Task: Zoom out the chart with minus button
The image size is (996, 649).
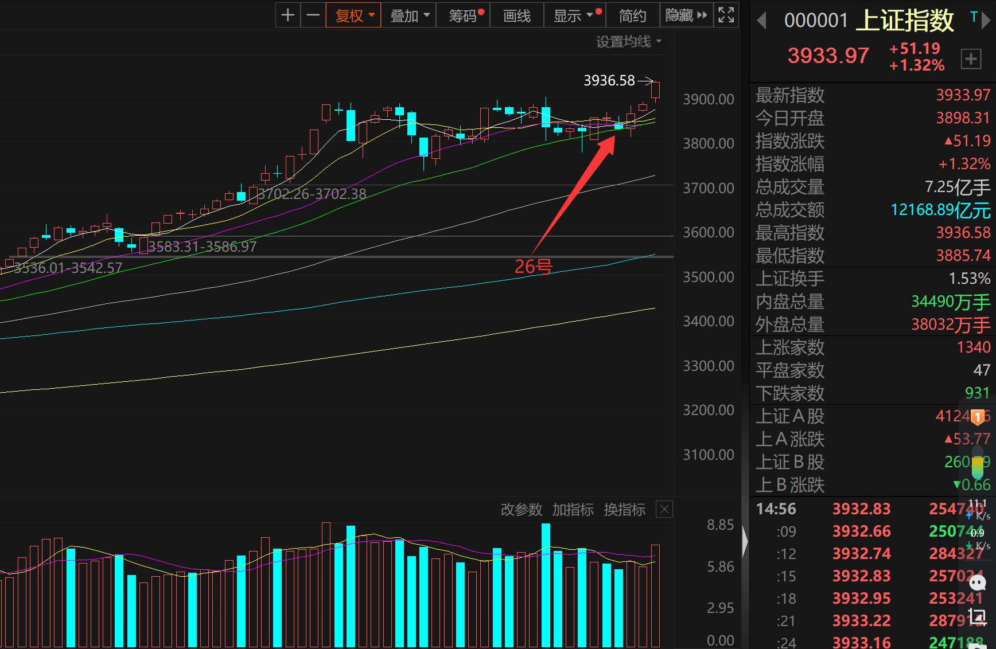Action: (313, 15)
